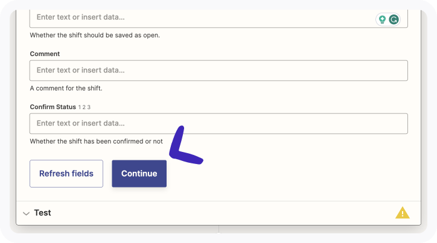Click the 'Test' label text
437x243 pixels.
pyautogui.click(x=42, y=213)
